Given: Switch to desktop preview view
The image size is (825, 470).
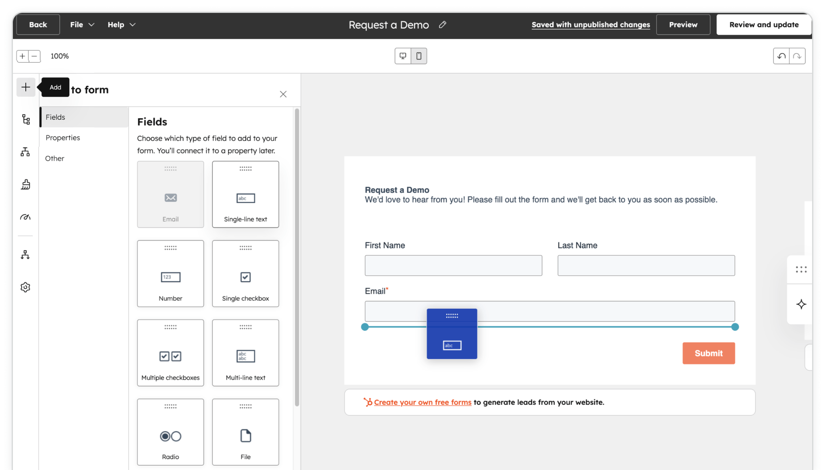Looking at the screenshot, I should click(x=403, y=56).
